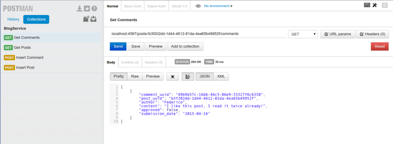Open the Insert Post request
The height and width of the screenshot is (144, 393).
(51, 67)
